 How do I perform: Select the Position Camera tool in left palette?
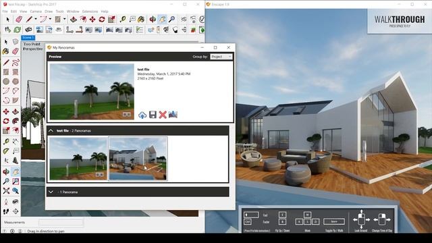[x=6, y=202]
